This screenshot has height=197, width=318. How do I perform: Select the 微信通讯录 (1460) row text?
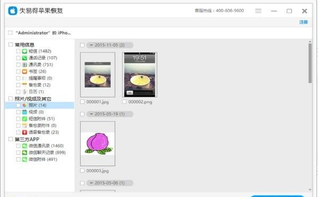46,146
